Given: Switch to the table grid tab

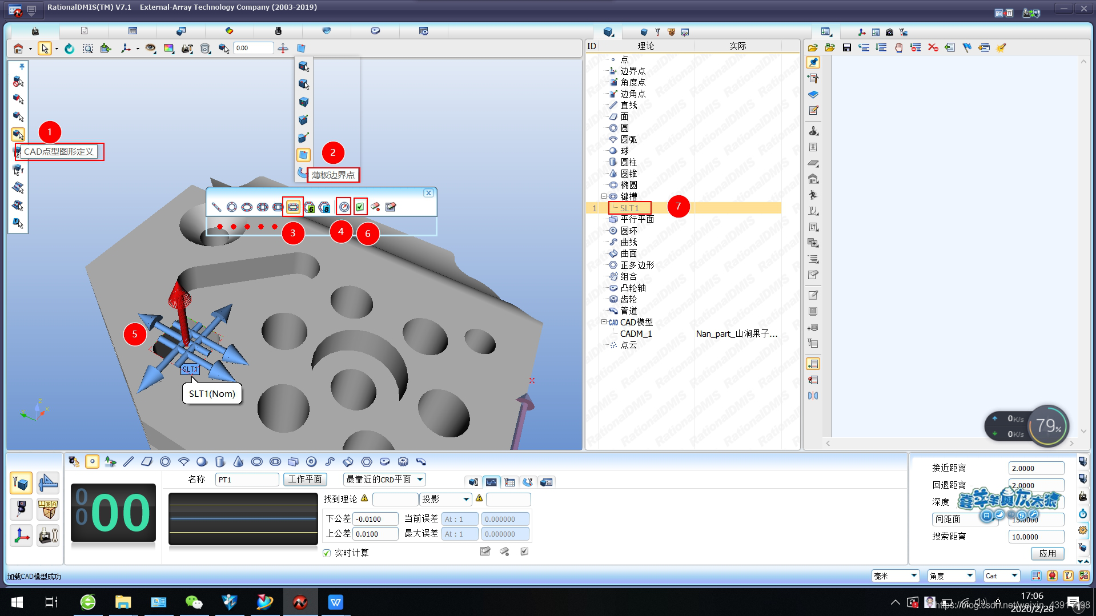Looking at the screenshot, I should [x=133, y=31].
